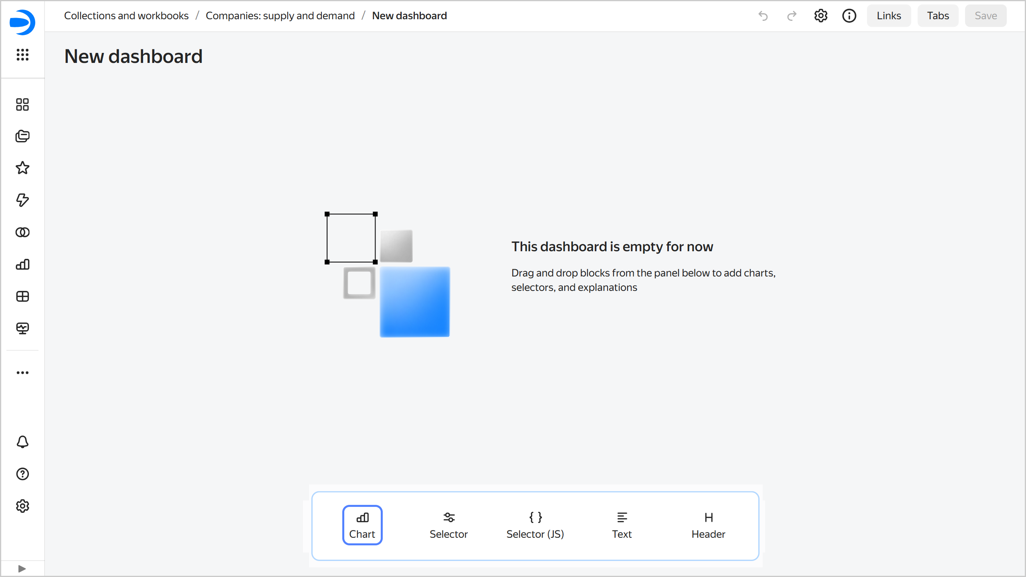Open Favorites star icon in sidebar

tap(22, 168)
